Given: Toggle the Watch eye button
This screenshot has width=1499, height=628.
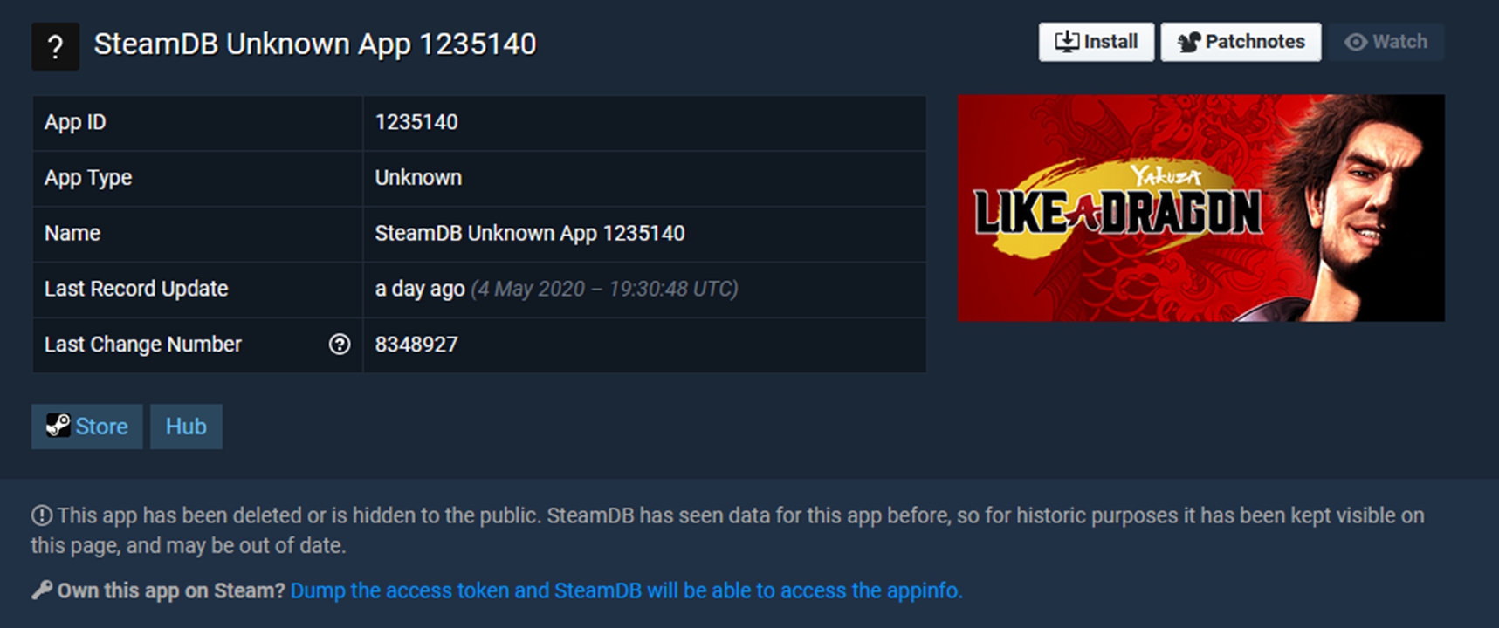Looking at the screenshot, I should pos(1386,42).
